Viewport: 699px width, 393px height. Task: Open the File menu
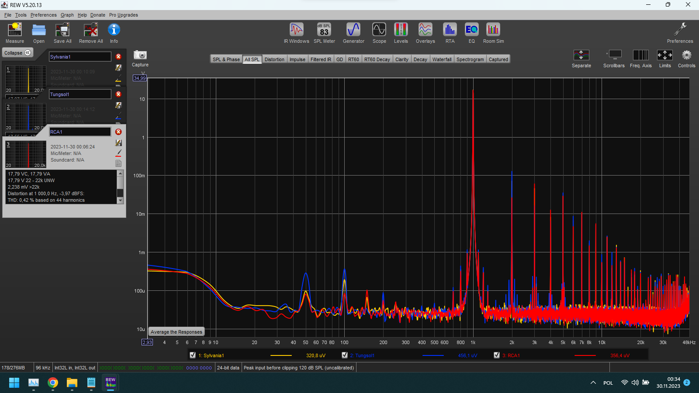pyautogui.click(x=8, y=15)
